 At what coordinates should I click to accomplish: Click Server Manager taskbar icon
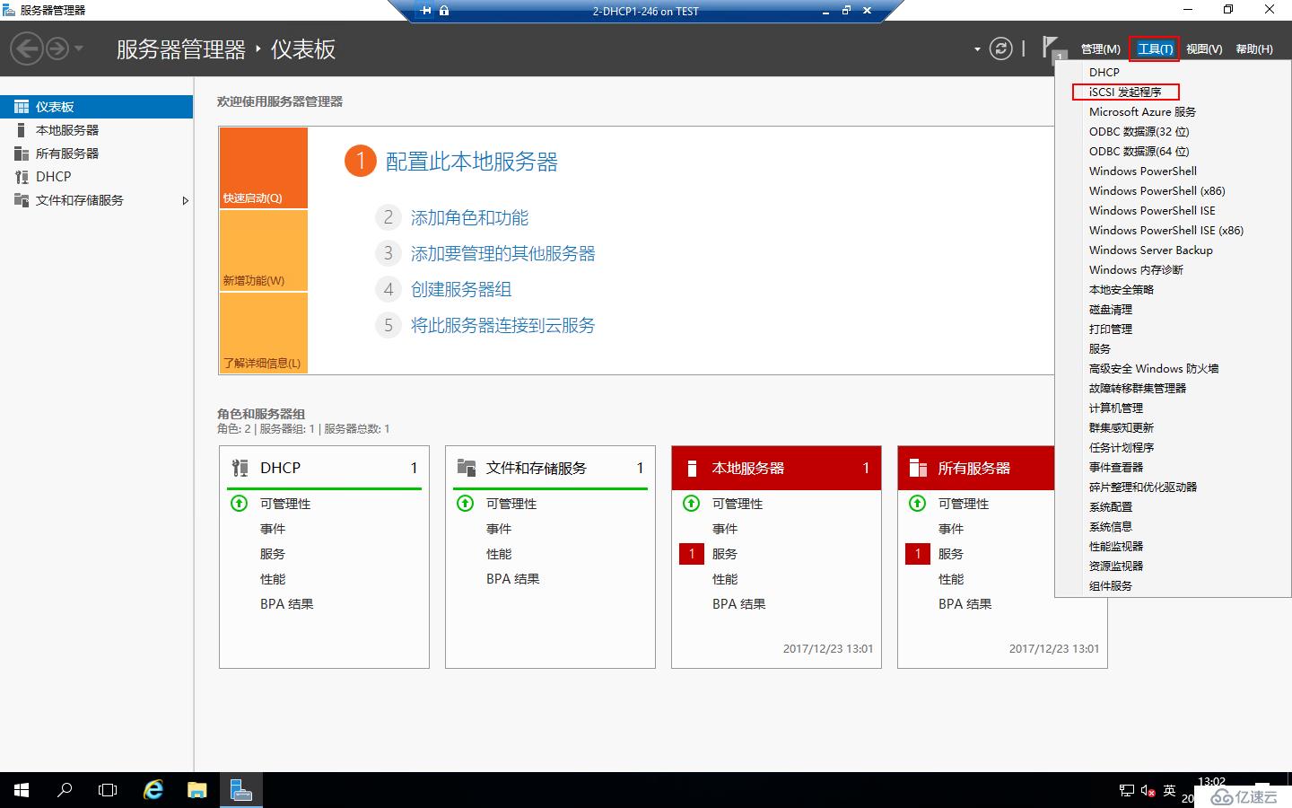click(x=240, y=790)
